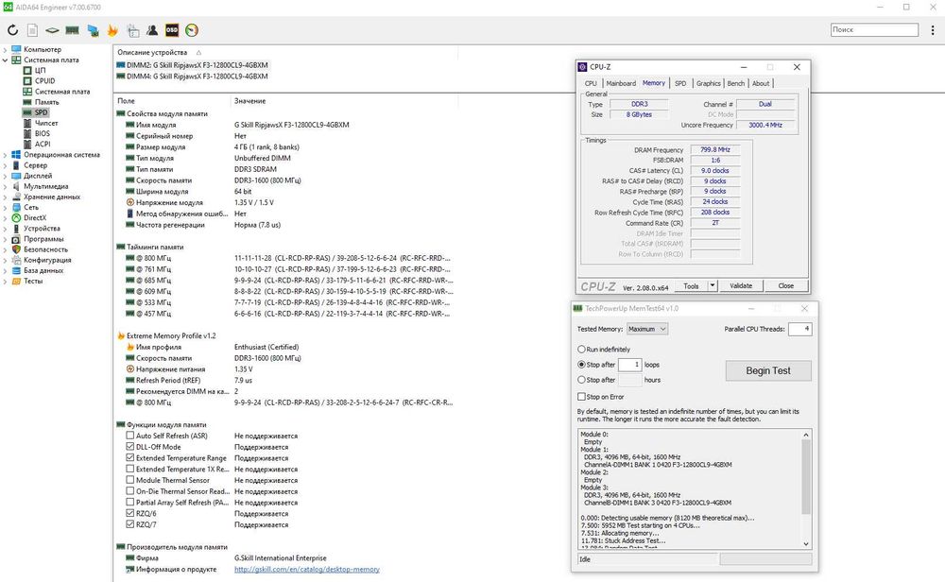Switch to the Mainboard tab in CPU-Z
945x582 pixels.
pyautogui.click(x=621, y=83)
